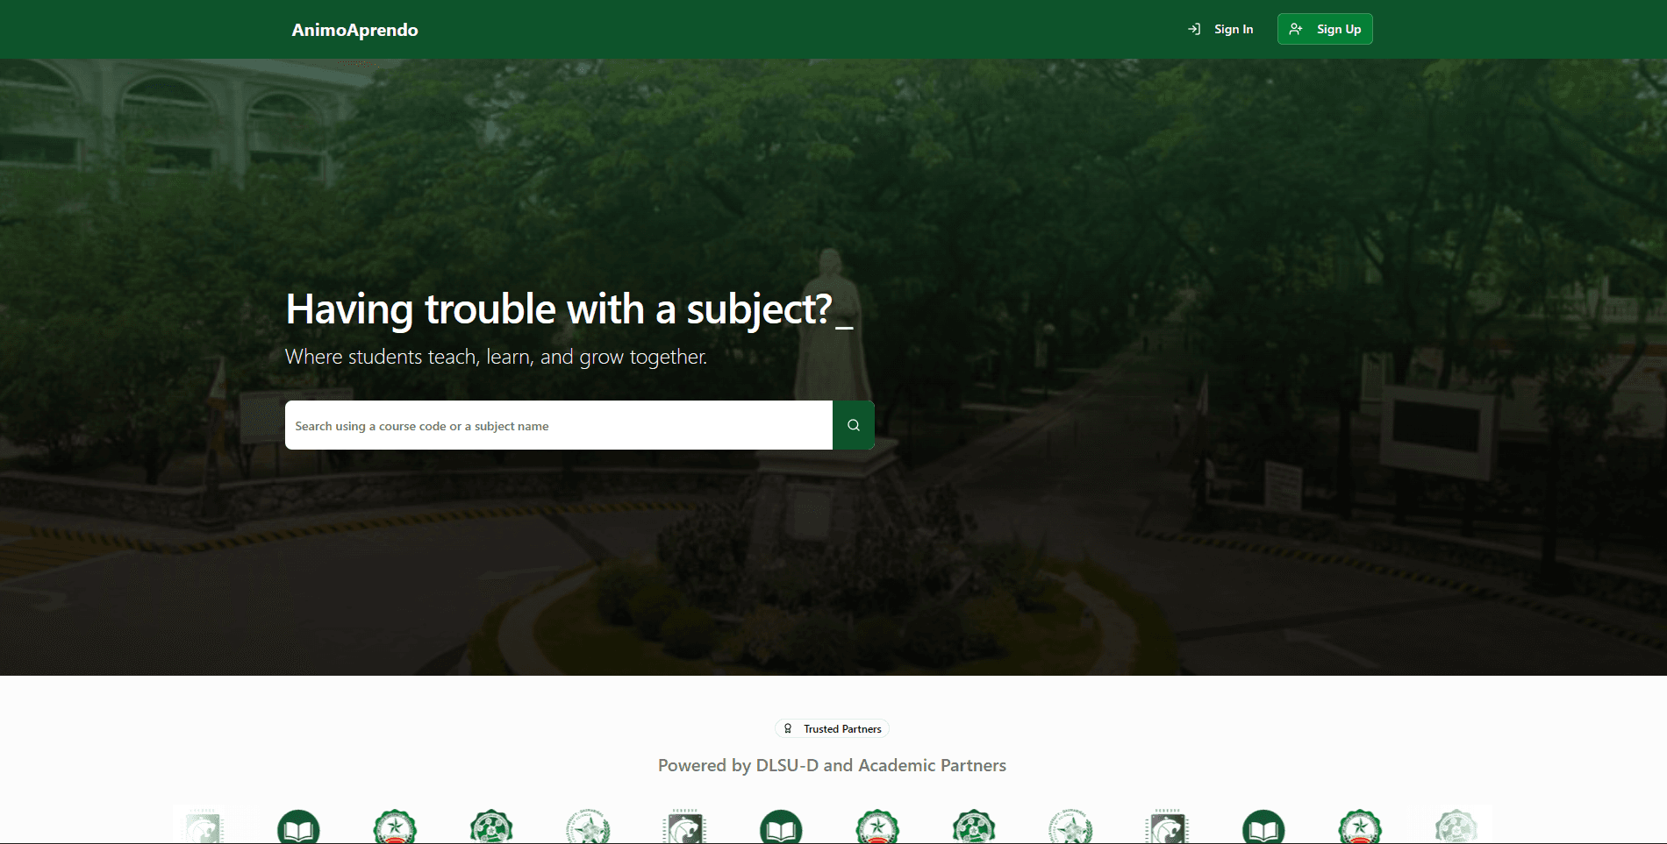Click the 'Where students teach, learn' tagline

(496, 357)
